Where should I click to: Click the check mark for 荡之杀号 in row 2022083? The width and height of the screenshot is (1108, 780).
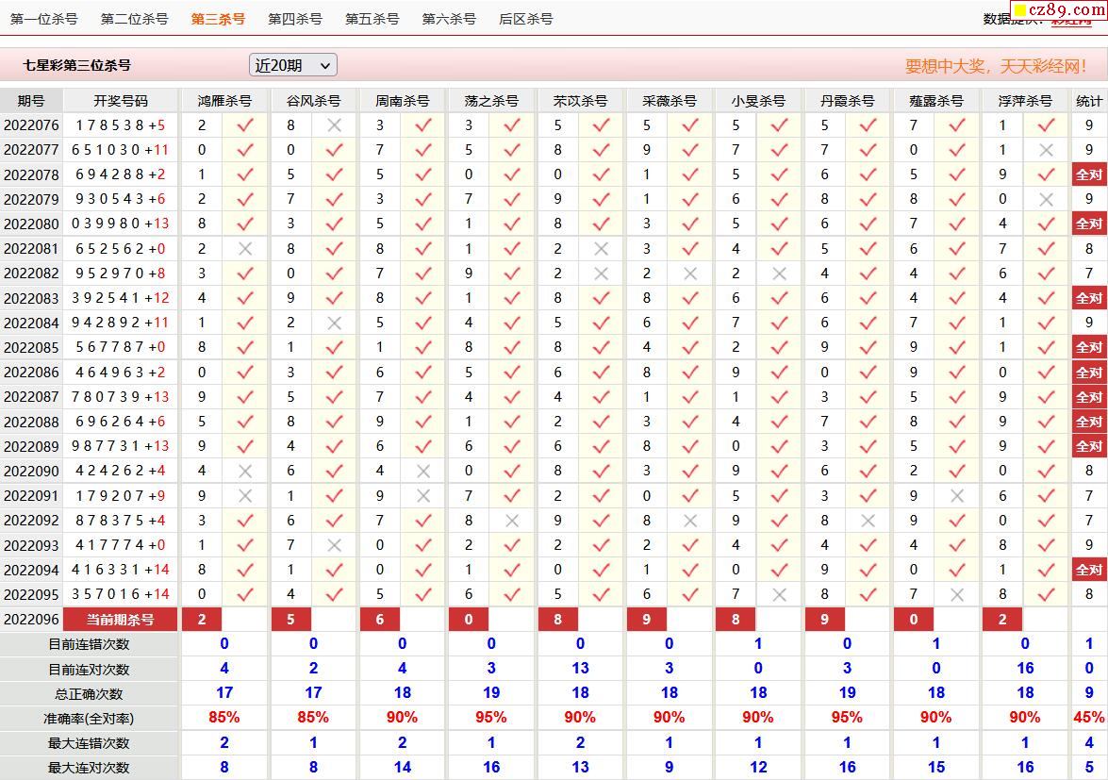512,298
